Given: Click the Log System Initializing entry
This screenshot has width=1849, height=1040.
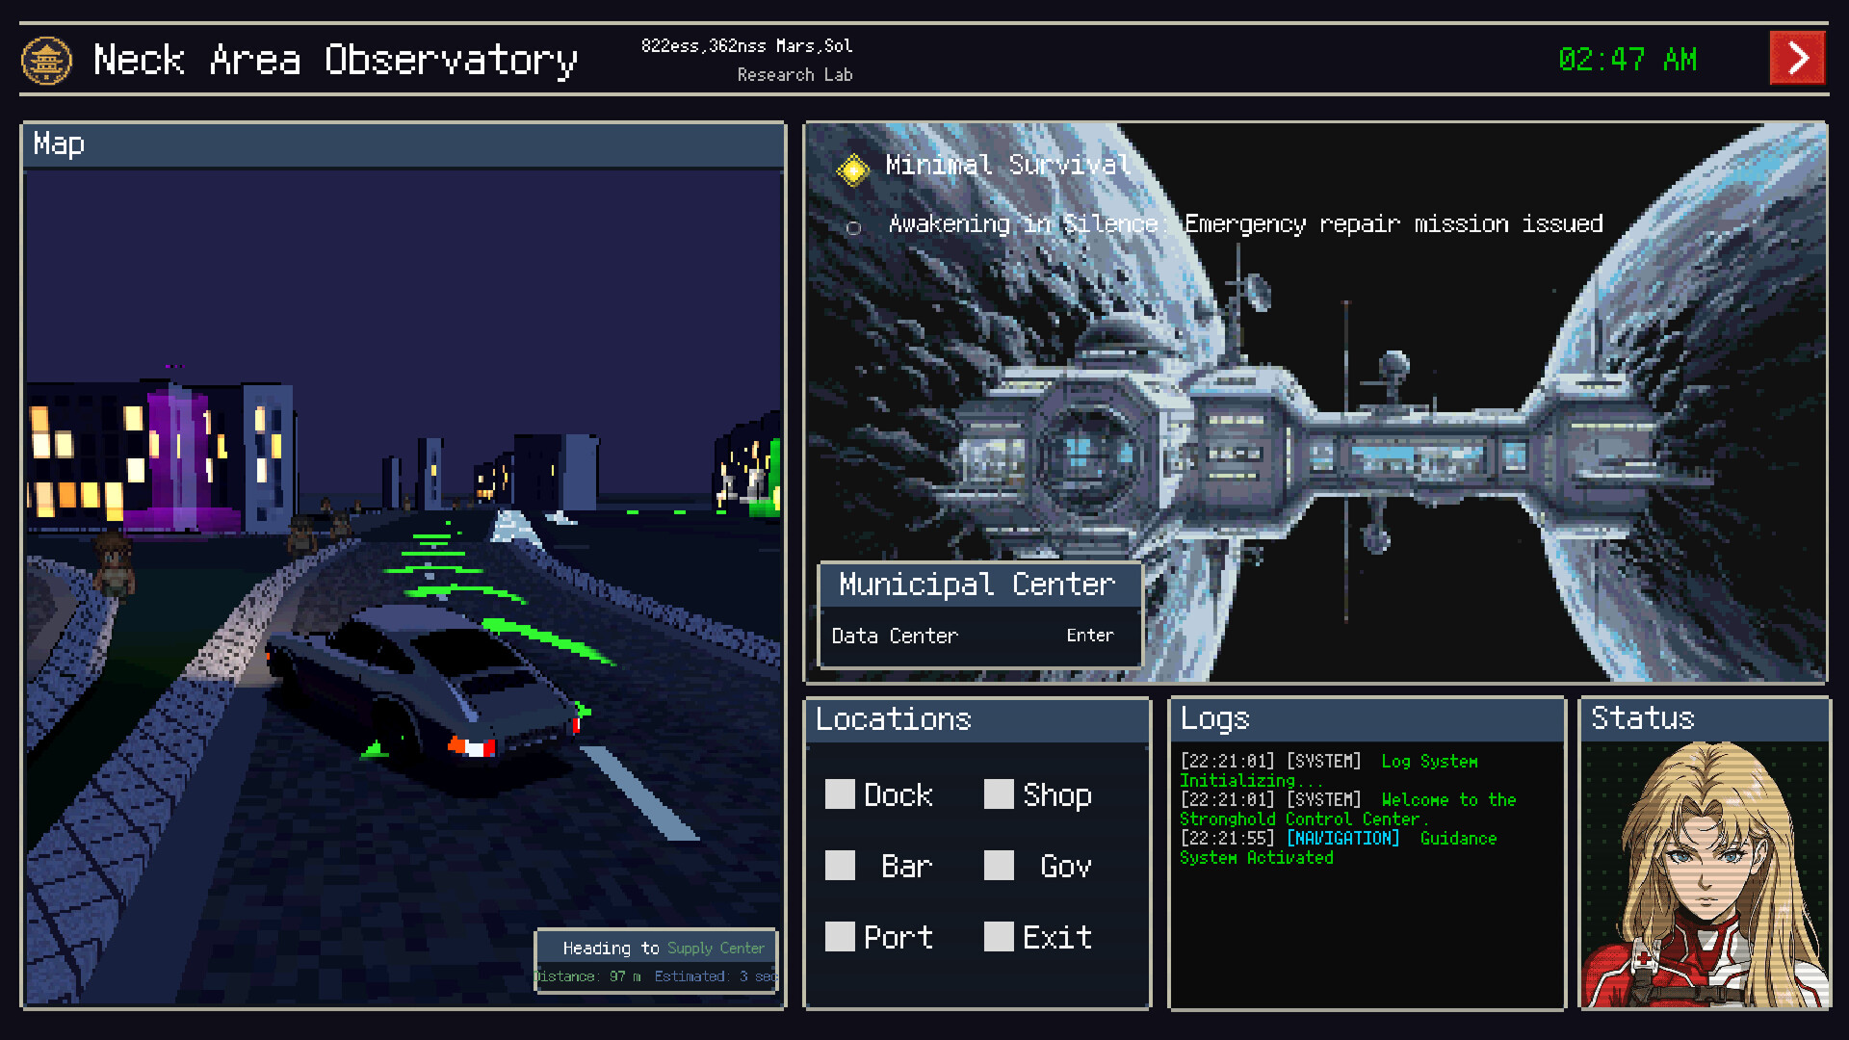Looking at the screenshot, I should click(x=1329, y=771).
